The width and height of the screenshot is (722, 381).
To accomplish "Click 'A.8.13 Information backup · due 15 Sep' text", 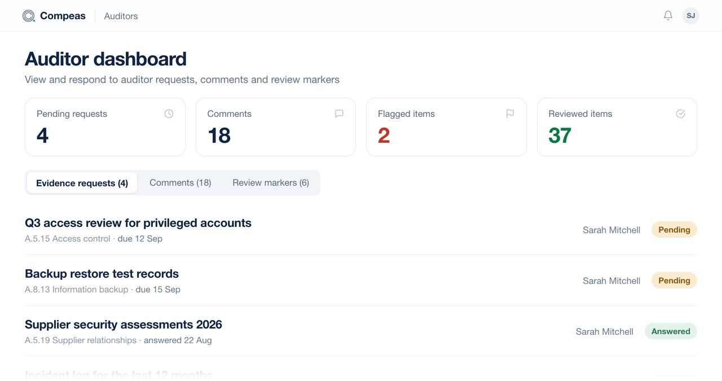I will point(103,290).
